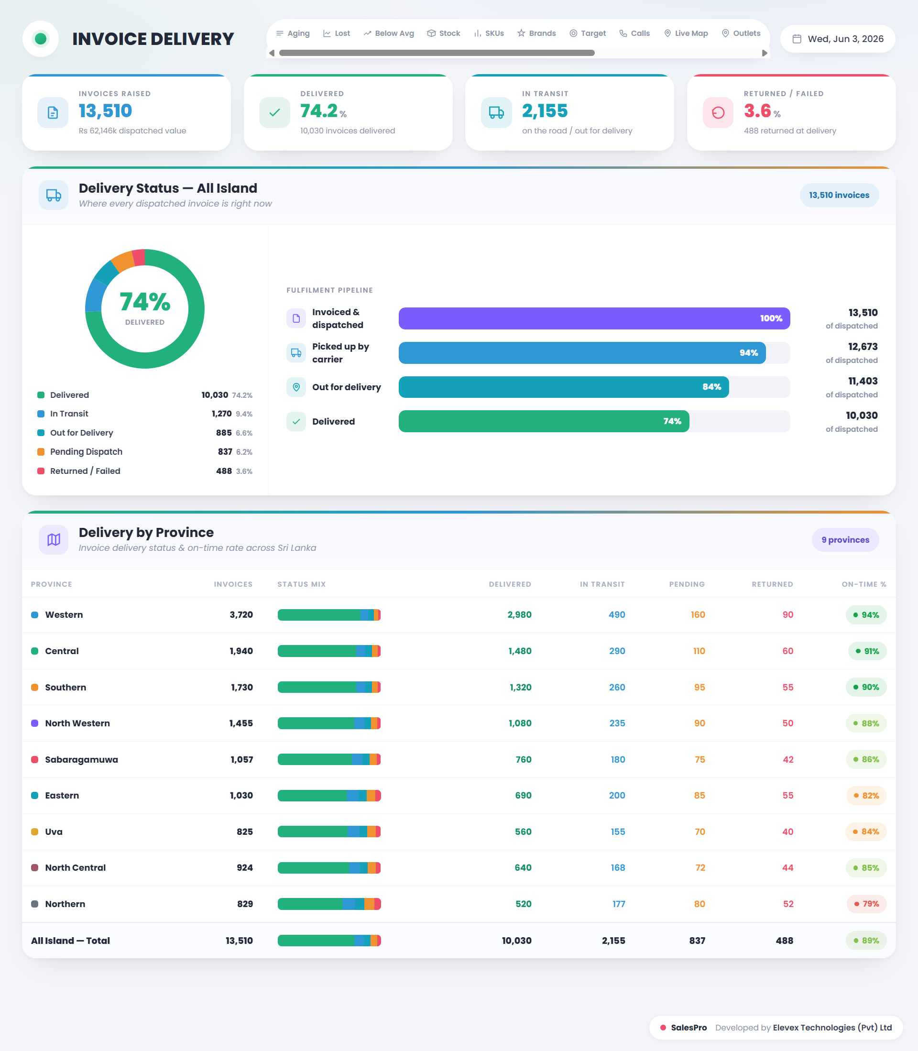The height and width of the screenshot is (1051, 918).
Task: Click the Delivered legend green swatch
Action: point(41,395)
